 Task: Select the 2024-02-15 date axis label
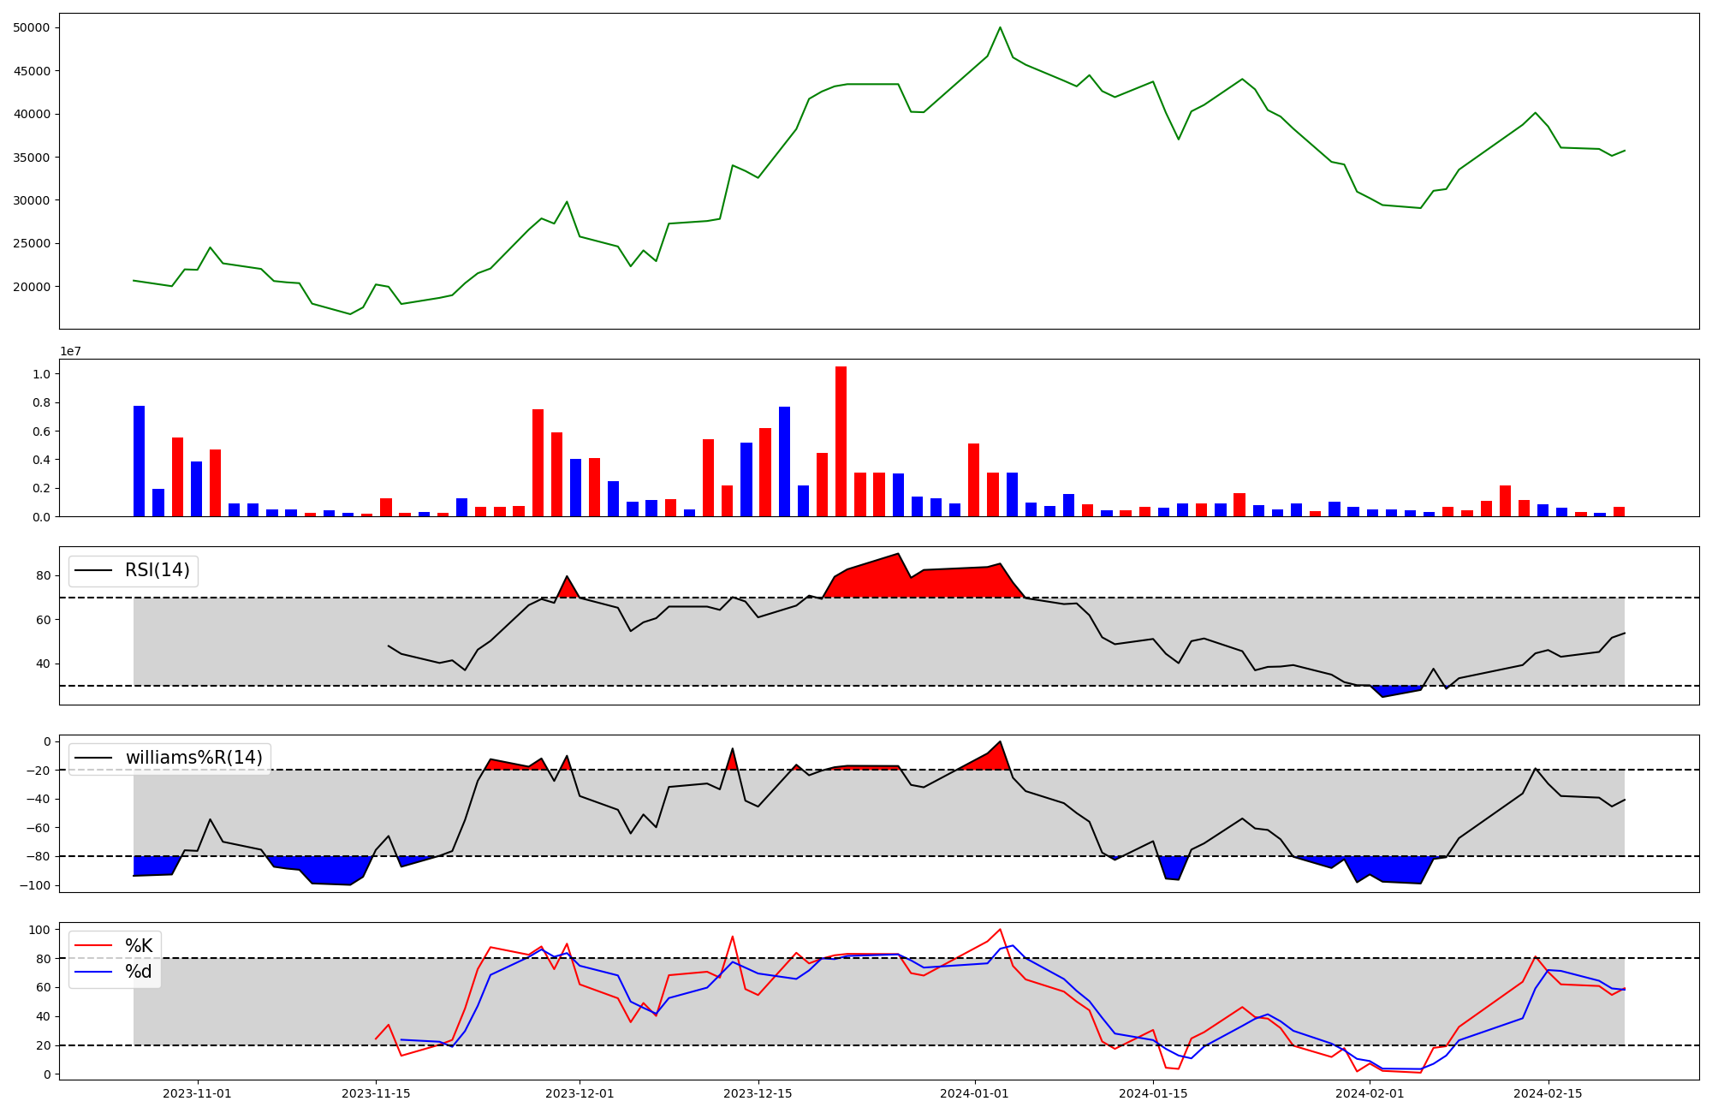click(1548, 1093)
